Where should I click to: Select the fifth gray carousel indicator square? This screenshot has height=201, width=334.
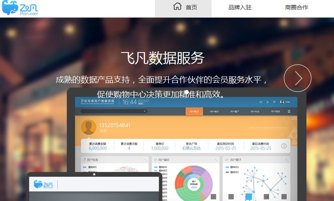click(x=284, y=196)
